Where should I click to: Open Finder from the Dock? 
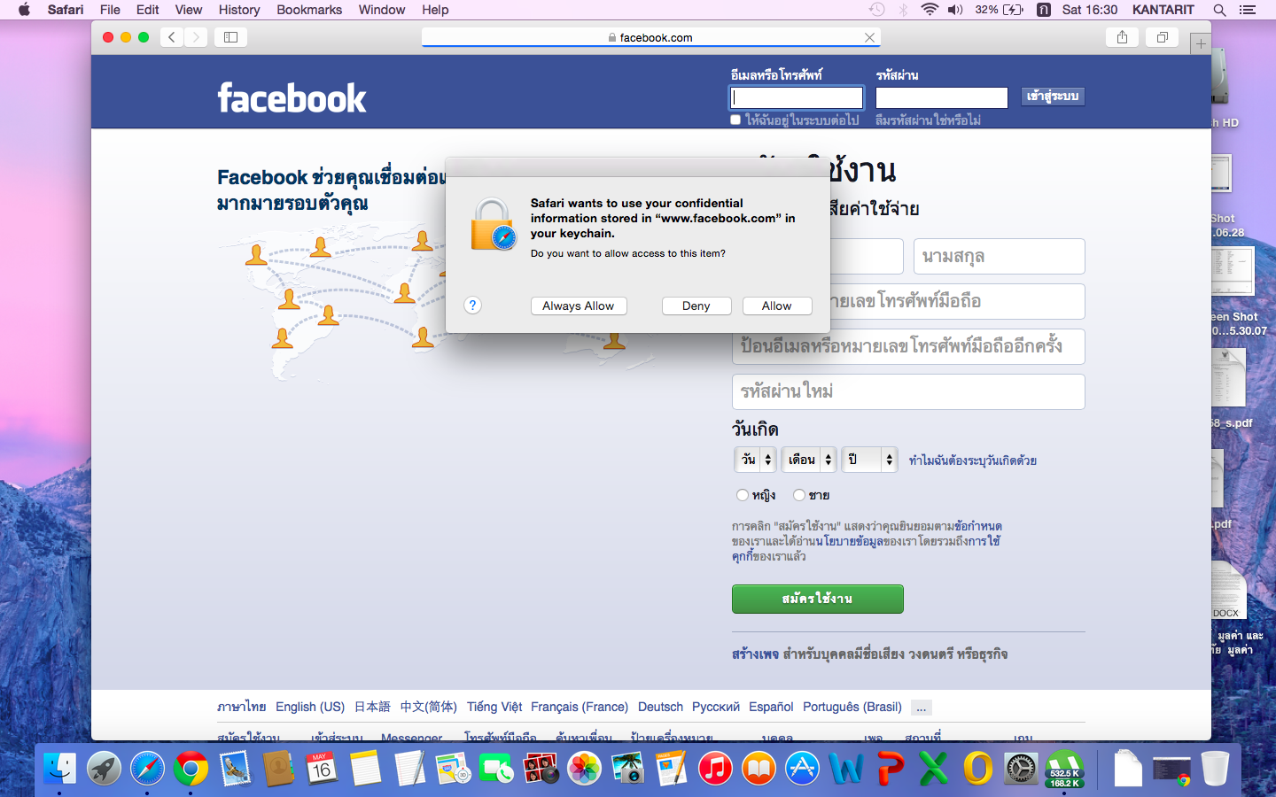coord(60,768)
